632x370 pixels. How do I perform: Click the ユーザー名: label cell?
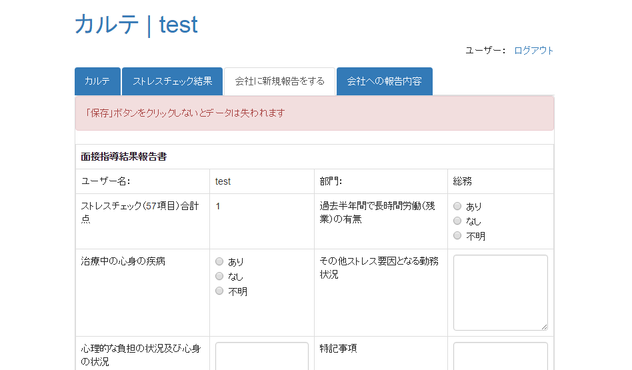click(143, 181)
